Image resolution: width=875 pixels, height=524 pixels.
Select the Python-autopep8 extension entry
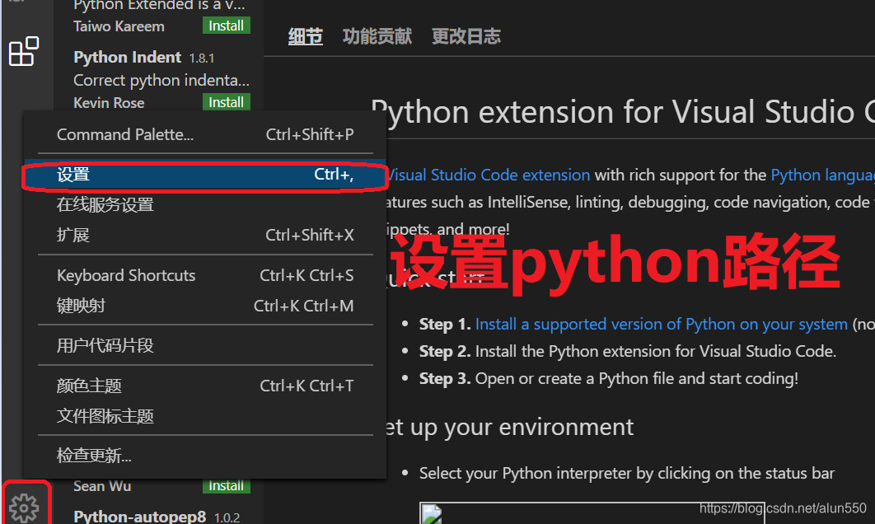pos(139,517)
